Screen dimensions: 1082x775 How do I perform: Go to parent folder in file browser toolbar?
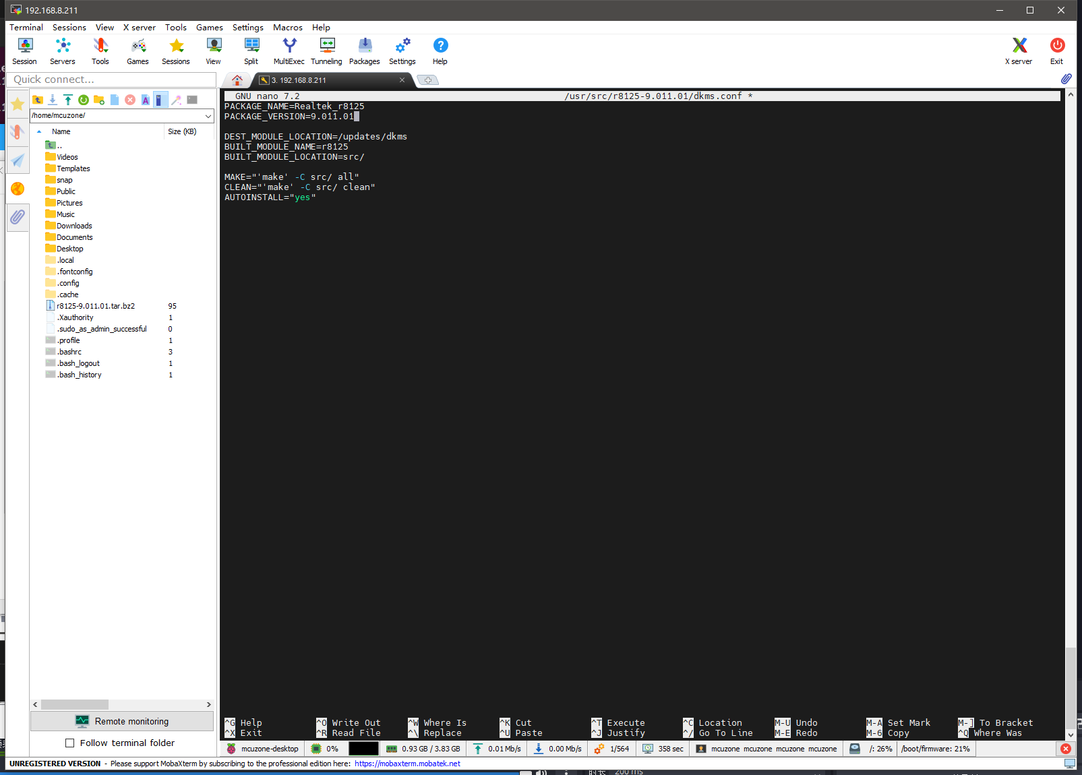38,100
